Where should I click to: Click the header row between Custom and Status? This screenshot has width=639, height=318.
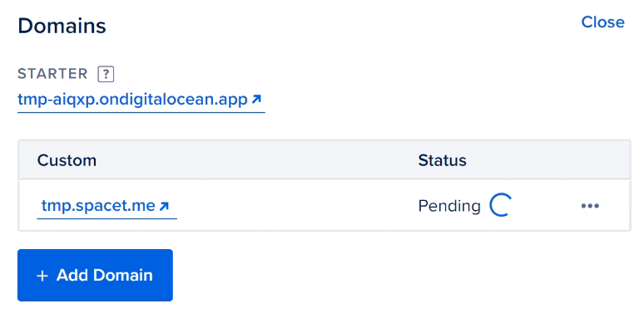click(x=257, y=160)
